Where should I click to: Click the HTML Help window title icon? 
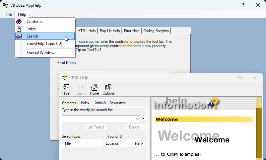tap(64, 78)
